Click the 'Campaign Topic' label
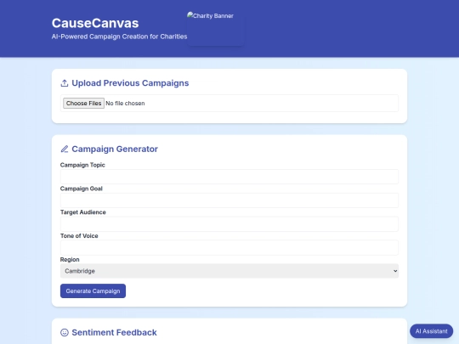This screenshot has width=459, height=344. pyautogui.click(x=82, y=165)
